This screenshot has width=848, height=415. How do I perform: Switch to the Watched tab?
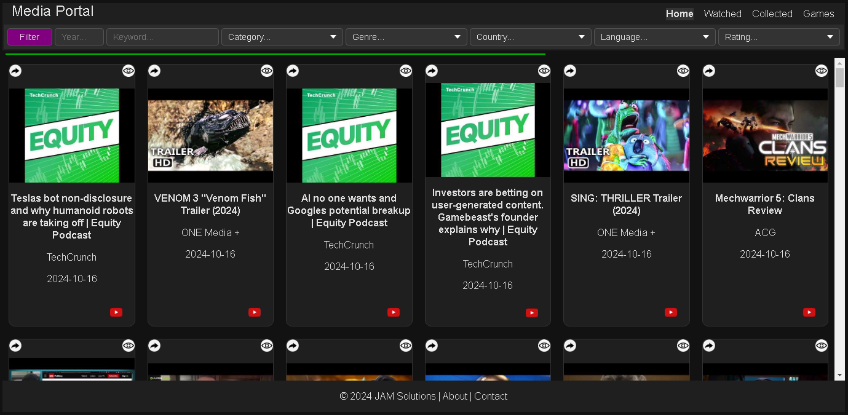point(723,14)
